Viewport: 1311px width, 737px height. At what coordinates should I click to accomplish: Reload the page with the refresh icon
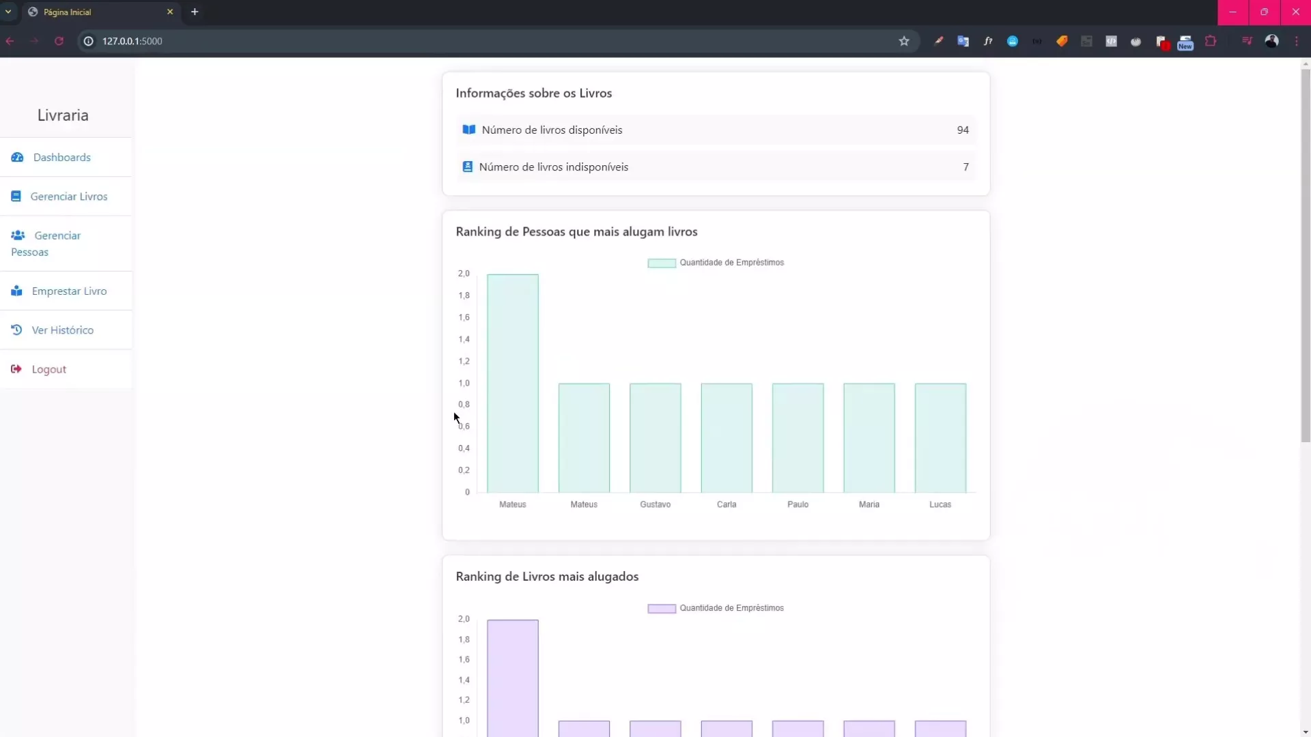[59, 41]
